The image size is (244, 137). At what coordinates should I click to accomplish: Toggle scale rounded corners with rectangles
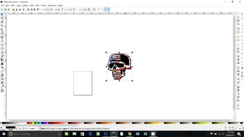102,10
